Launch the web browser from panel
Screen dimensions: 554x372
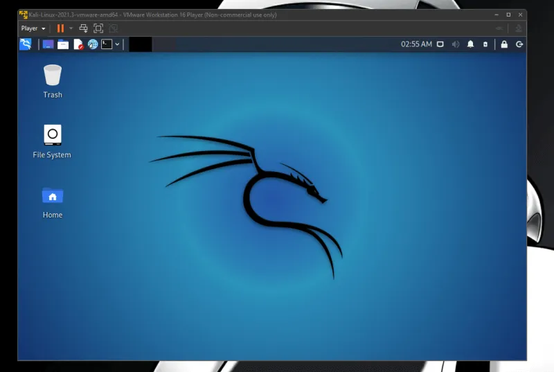(x=93, y=44)
